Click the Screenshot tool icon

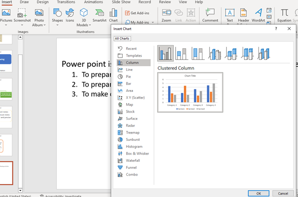(22, 13)
